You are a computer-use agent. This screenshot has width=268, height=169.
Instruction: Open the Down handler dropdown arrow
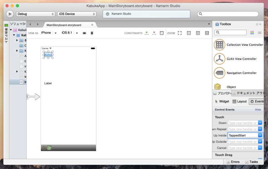click(x=260, y=122)
